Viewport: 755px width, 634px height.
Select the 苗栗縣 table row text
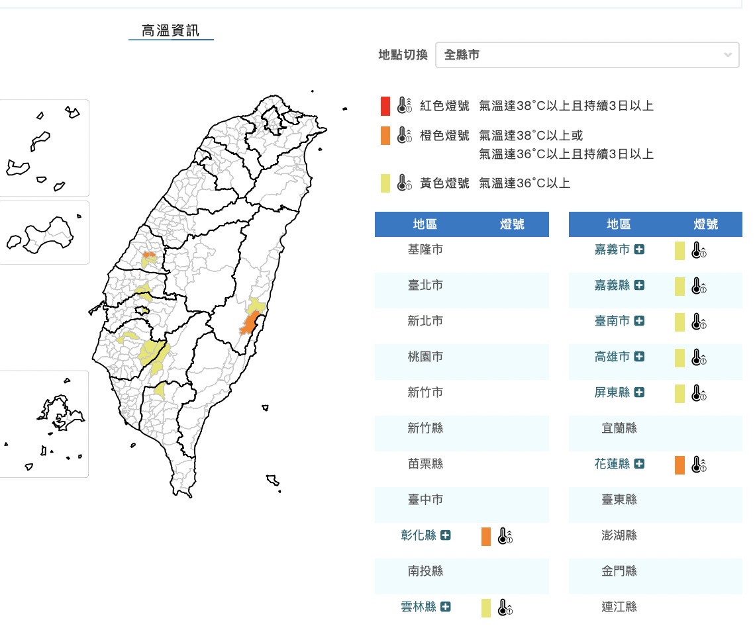[425, 464]
